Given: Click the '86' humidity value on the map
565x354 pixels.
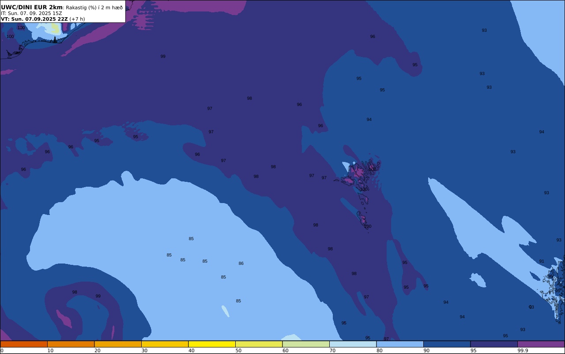Looking at the screenshot, I should coord(241,264).
